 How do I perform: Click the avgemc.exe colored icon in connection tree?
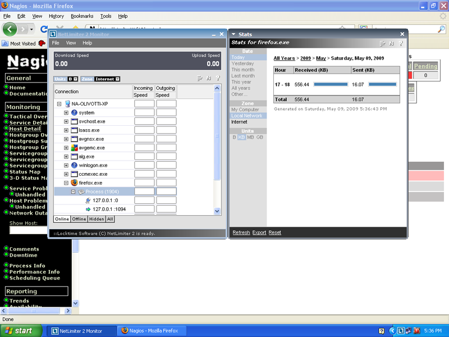click(x=75, y=148)
